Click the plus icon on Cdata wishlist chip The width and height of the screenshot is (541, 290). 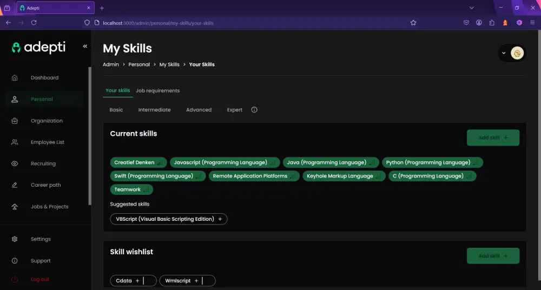137,281
